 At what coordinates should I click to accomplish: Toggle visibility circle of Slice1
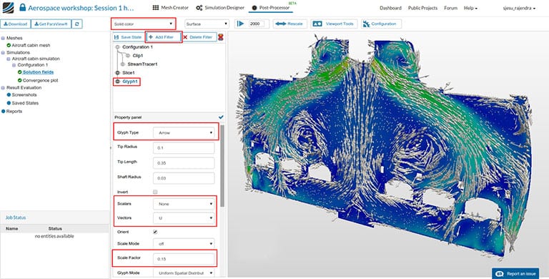pyautogui.click(x=118, y=72)
